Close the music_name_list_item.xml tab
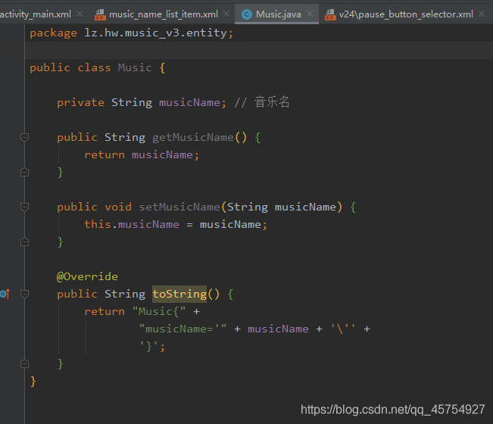 click(x=226, y=14)
